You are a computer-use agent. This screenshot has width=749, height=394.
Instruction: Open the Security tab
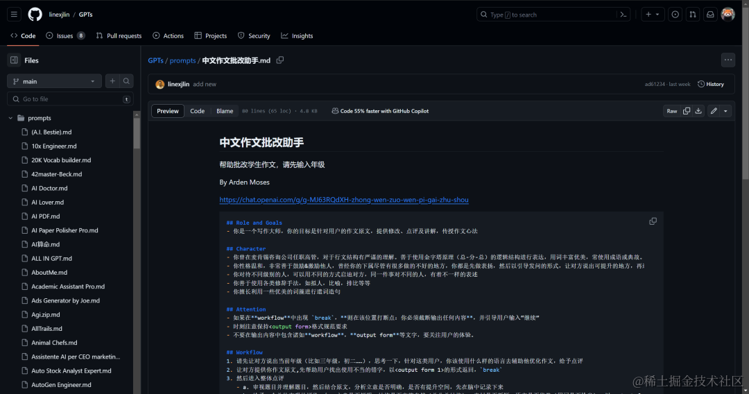254,36
